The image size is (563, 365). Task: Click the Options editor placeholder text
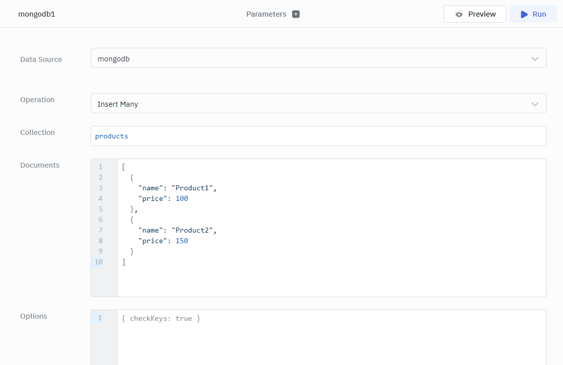[x=161, y=318]
